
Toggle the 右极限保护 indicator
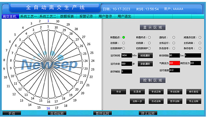[149, 48]
